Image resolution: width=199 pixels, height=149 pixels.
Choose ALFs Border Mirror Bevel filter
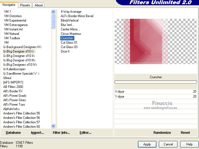[x=77, y=16]
